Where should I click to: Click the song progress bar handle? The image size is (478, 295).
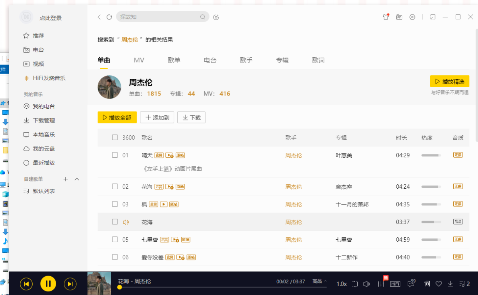pos(119,287)
